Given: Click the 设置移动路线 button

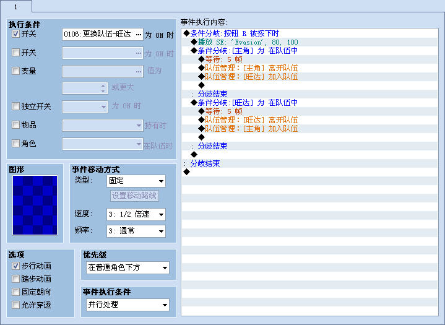Looking at the screenshot, I should [x=134, y=196].
